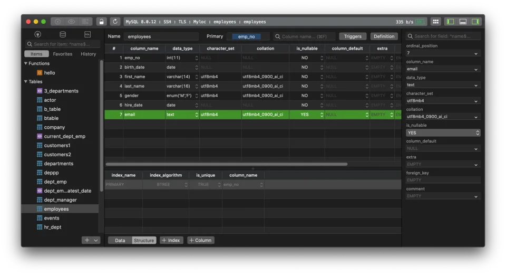This screenshot has height=275, width=506.
Task: Click the dept_em...atest_date view icon
Action: pyautogui.click(x=40, y=191)
